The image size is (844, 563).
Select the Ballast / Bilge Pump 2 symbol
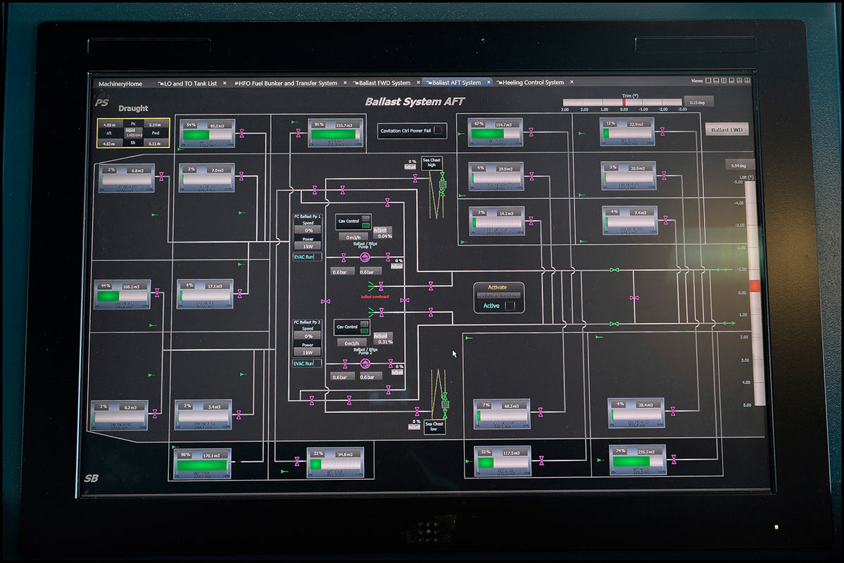(x=365, y=364)
